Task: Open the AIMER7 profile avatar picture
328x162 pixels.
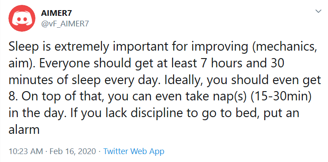Action: 22,18
